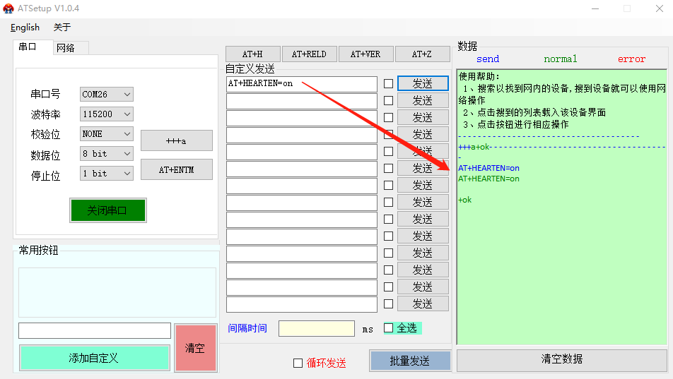The height and width of the screenshot is (379, 673).
Task: Enable the 全选 select-all checkbox
Action: (x=388, y=327)
